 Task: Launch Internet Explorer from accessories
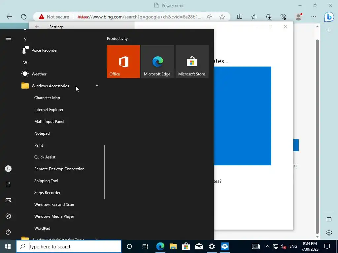coord(49,109)
